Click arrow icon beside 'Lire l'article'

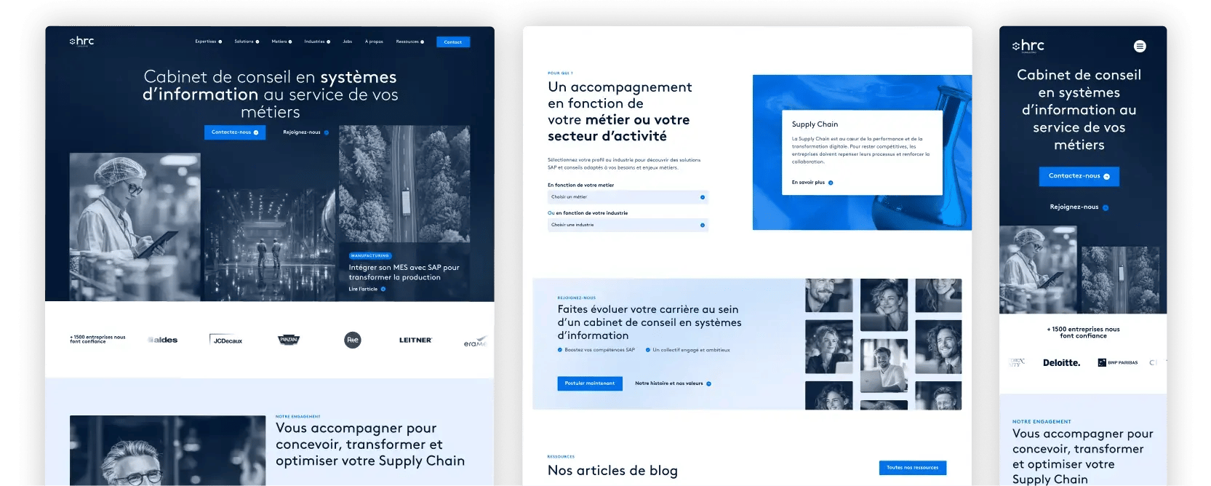coord(383,289)
